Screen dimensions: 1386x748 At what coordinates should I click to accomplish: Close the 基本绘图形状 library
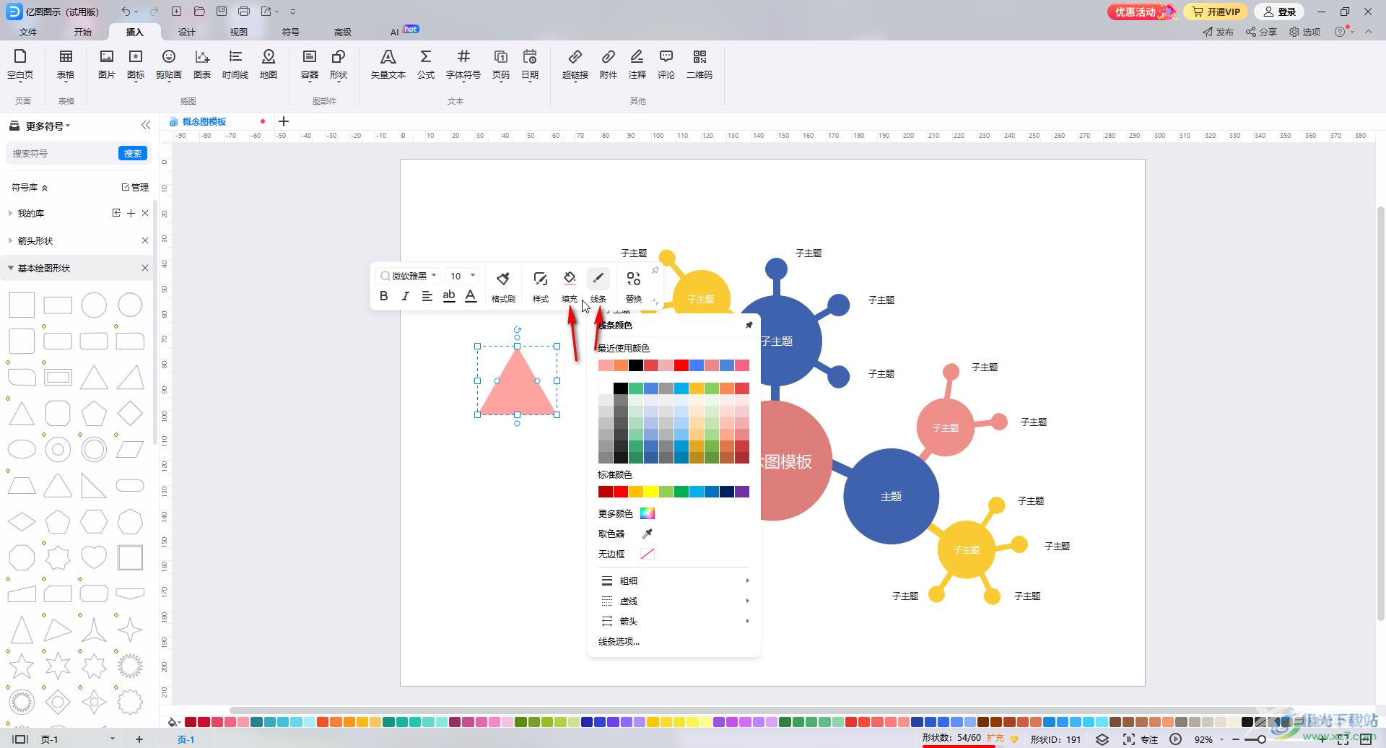(145, 269)
